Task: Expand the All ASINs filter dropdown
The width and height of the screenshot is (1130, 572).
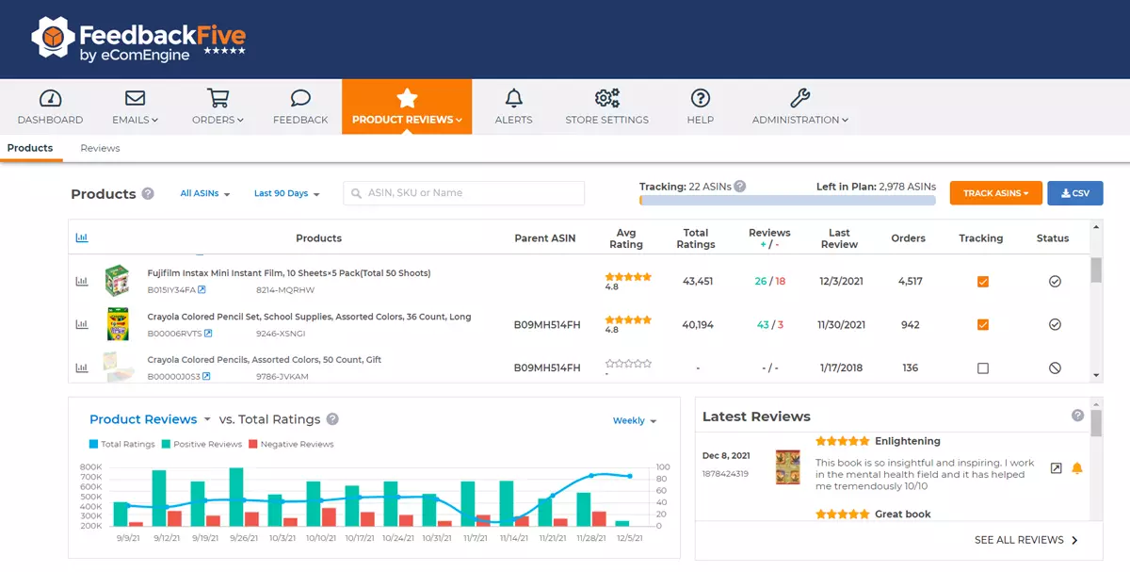Action: point(205,194)
